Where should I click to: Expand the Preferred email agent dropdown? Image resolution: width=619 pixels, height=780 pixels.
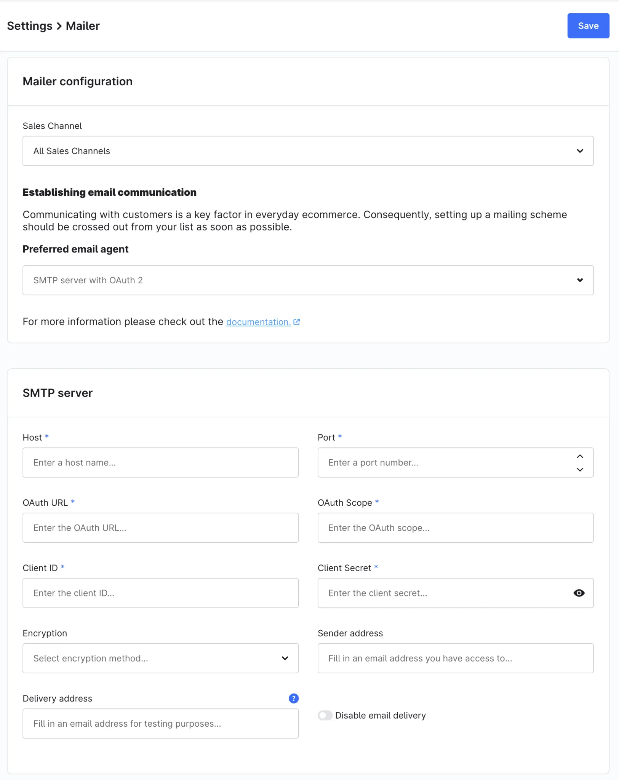[308, 280]
